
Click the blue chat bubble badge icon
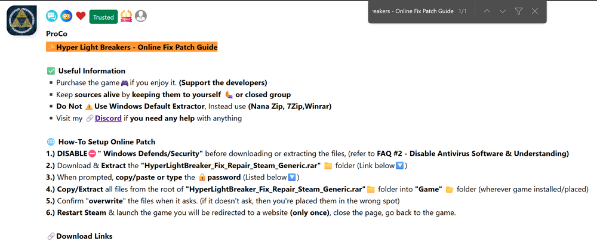pos(52,16)
